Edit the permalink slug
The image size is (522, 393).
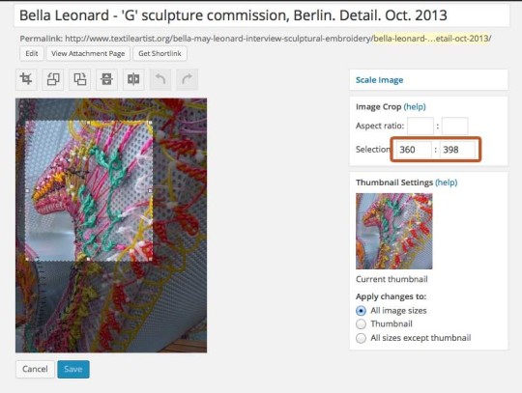tap(32, 53)
